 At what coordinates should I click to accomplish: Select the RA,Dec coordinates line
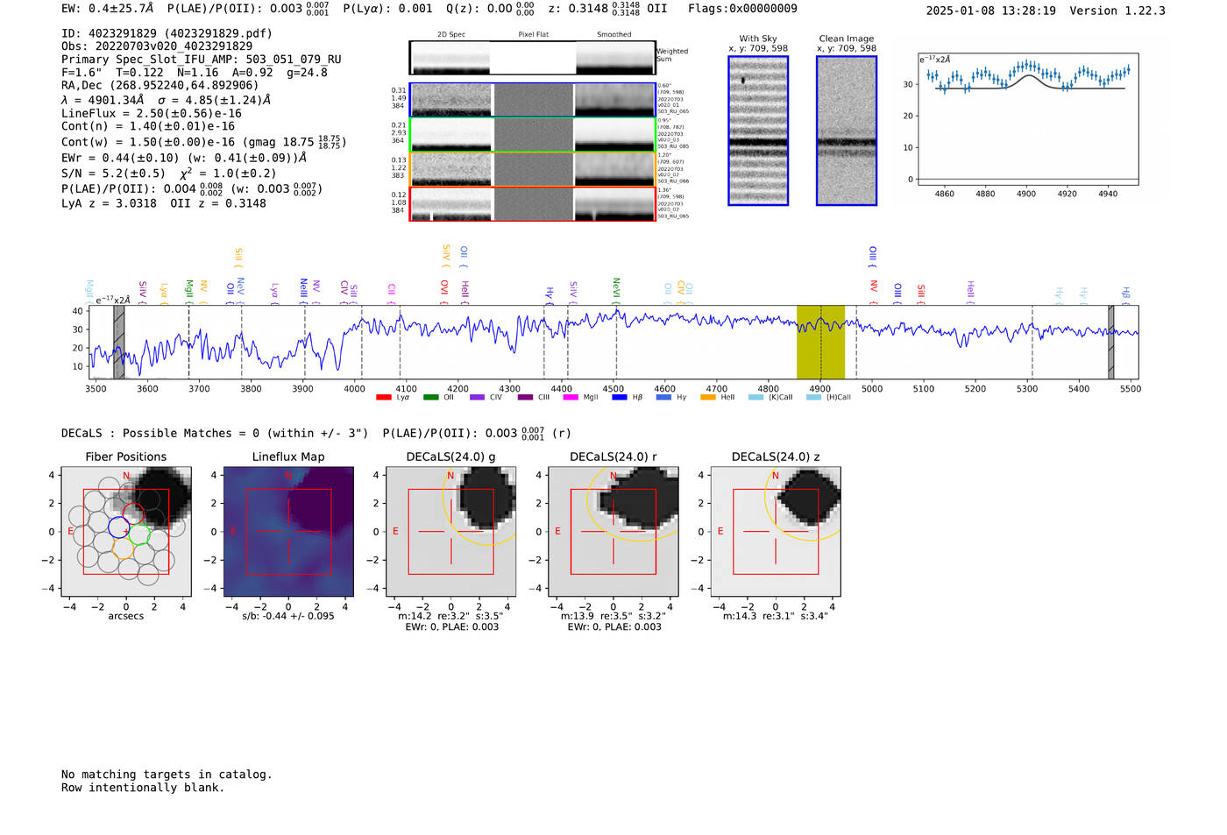160,86
